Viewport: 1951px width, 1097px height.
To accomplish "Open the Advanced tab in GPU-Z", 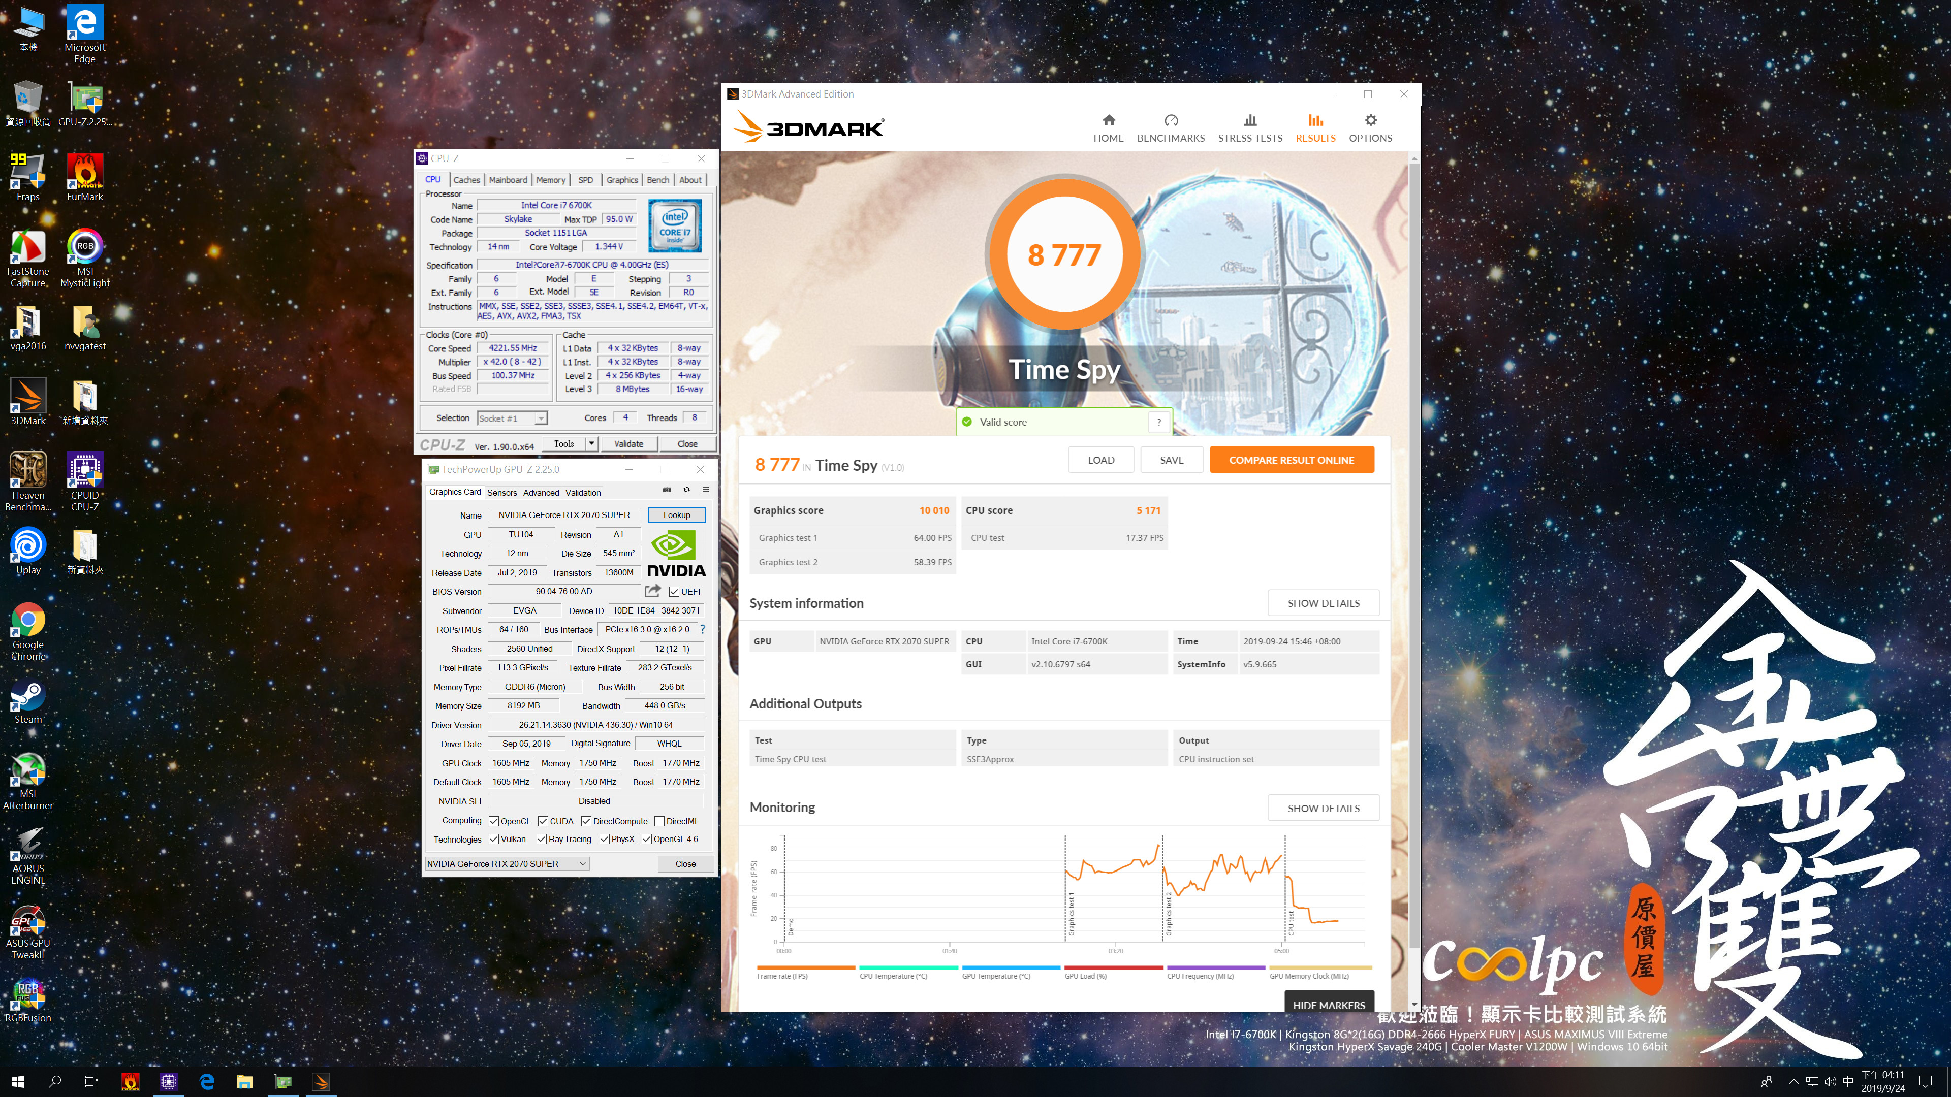I will click(541, 492).
